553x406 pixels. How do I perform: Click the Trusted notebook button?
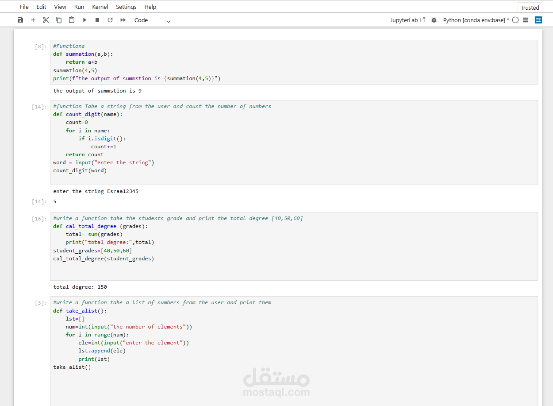click(530, 8)
